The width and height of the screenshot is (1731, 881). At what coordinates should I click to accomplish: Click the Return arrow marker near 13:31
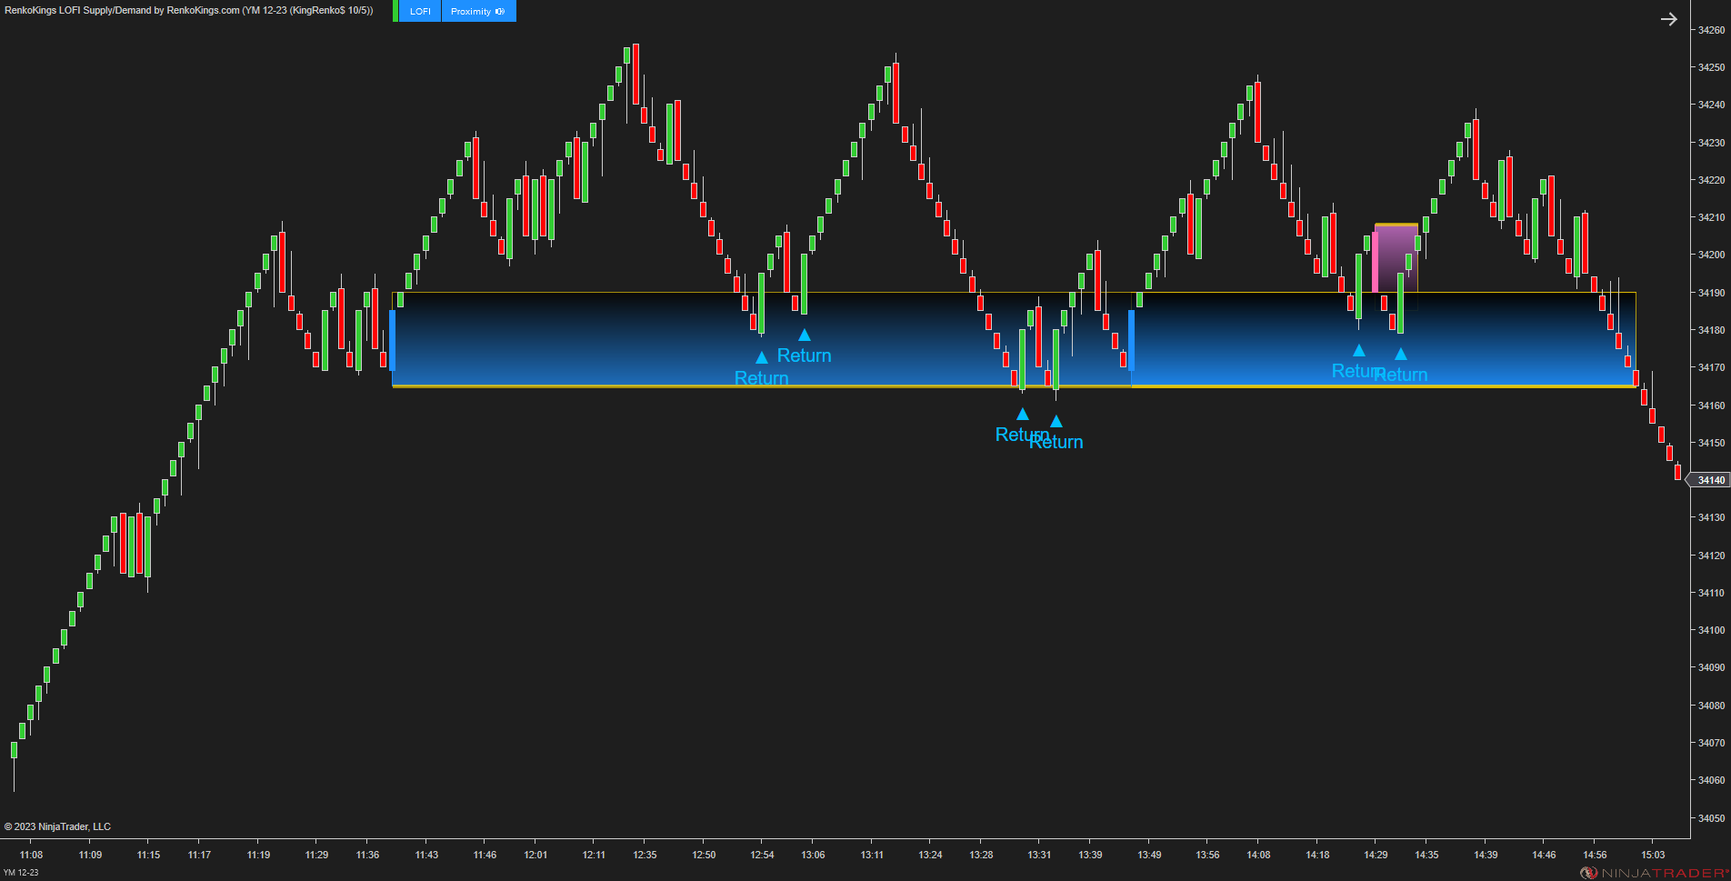click(x=1022, y=412)
